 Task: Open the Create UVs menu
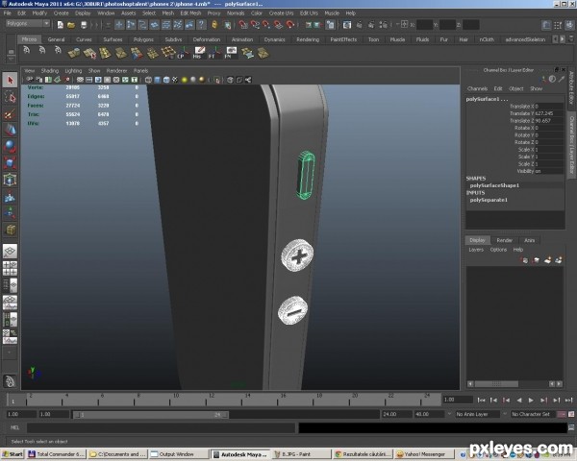coord(281,12)
